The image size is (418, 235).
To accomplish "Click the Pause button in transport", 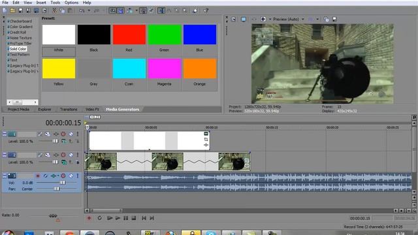I will tap(125, 218).
